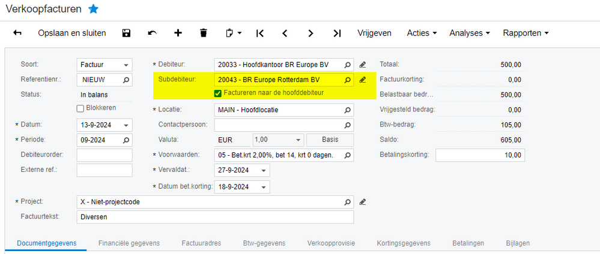The image size is (600, 254).
Task: Open the Soort dropdown
Action: point(126,65)
